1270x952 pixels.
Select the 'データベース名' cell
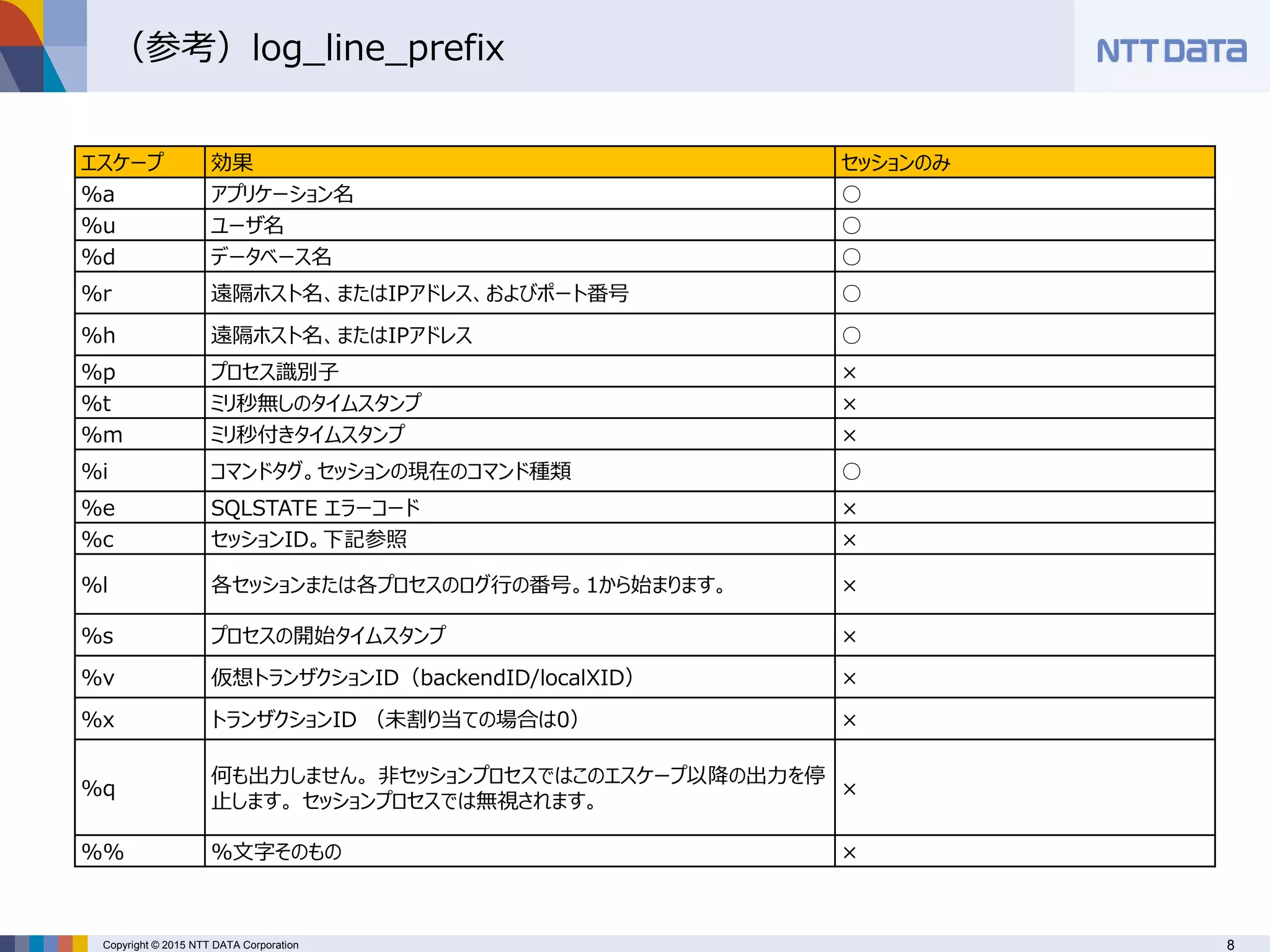[x=520, y=257]
